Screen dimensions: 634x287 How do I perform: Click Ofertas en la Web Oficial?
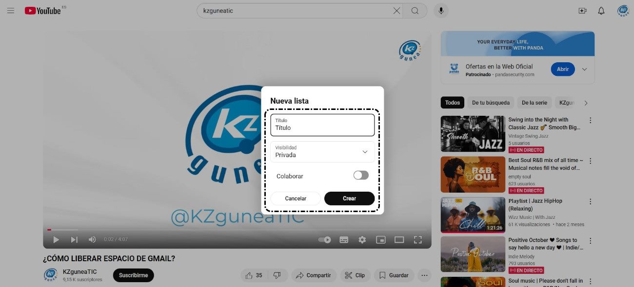coord(499,66)
